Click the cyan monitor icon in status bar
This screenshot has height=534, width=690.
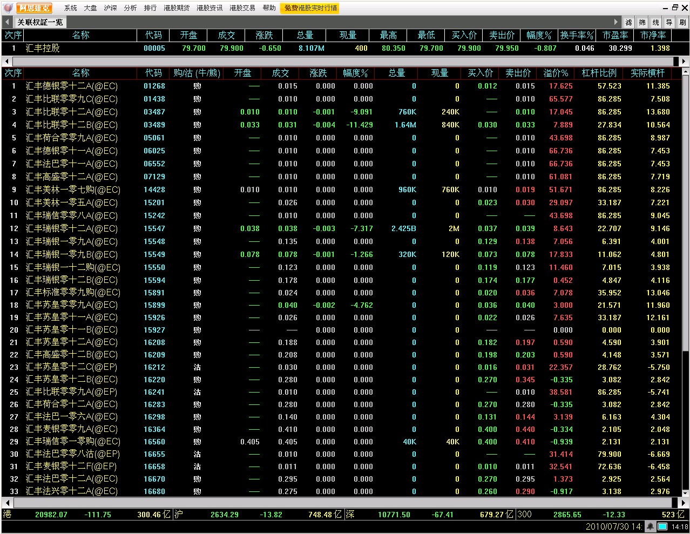click(x=662, y=526)
